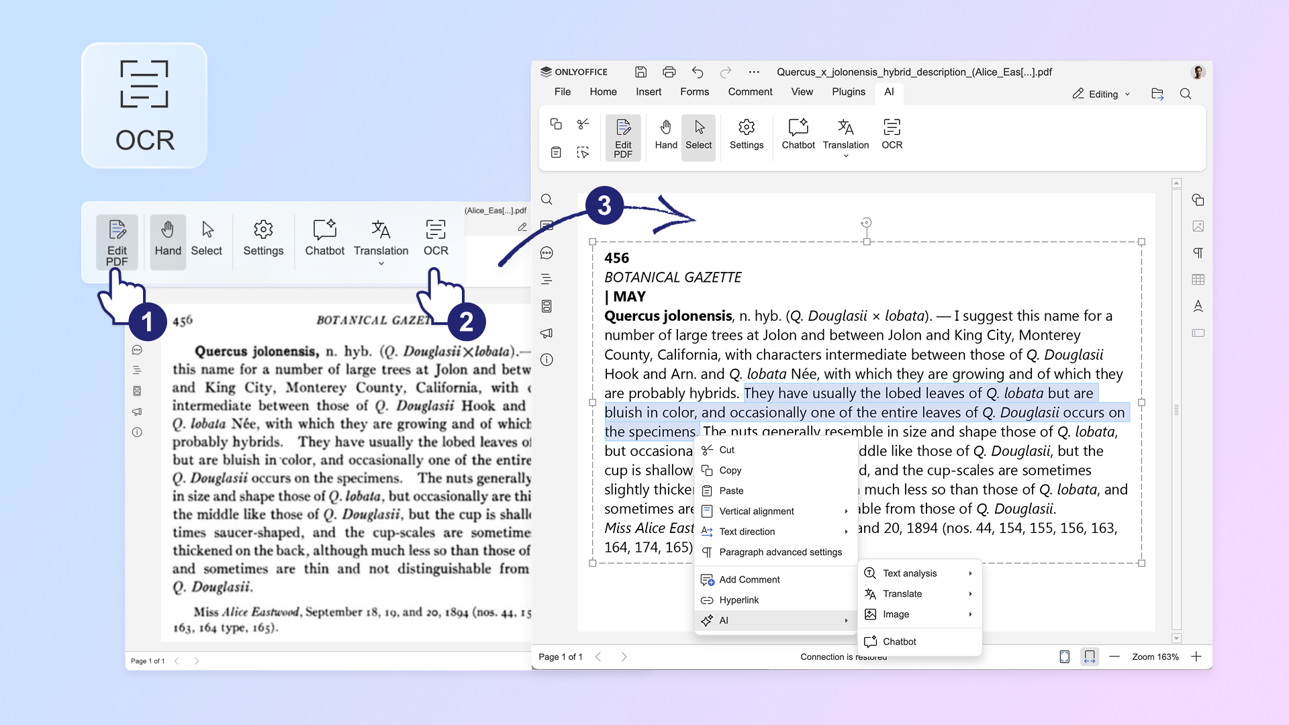Click the Print icon in the title bar
Screen dimensions: 1289x725
tap(669, 72)
